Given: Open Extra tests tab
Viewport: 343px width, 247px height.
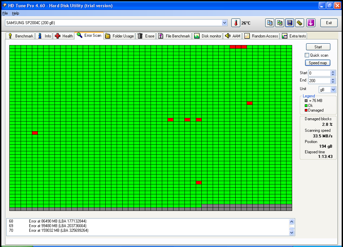Looking at the screenshot, I should pos(294,36).
